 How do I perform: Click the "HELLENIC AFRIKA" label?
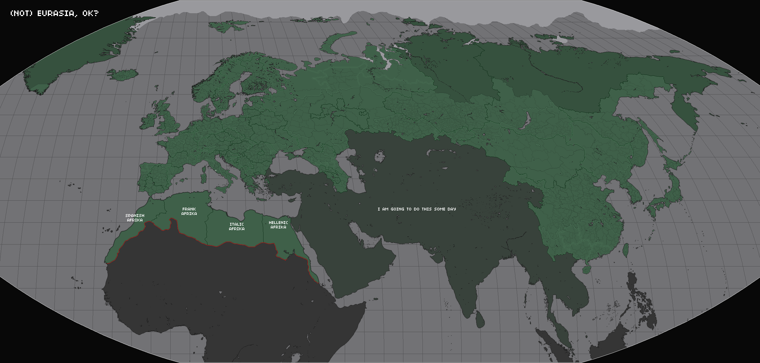(x=278, y=225)
